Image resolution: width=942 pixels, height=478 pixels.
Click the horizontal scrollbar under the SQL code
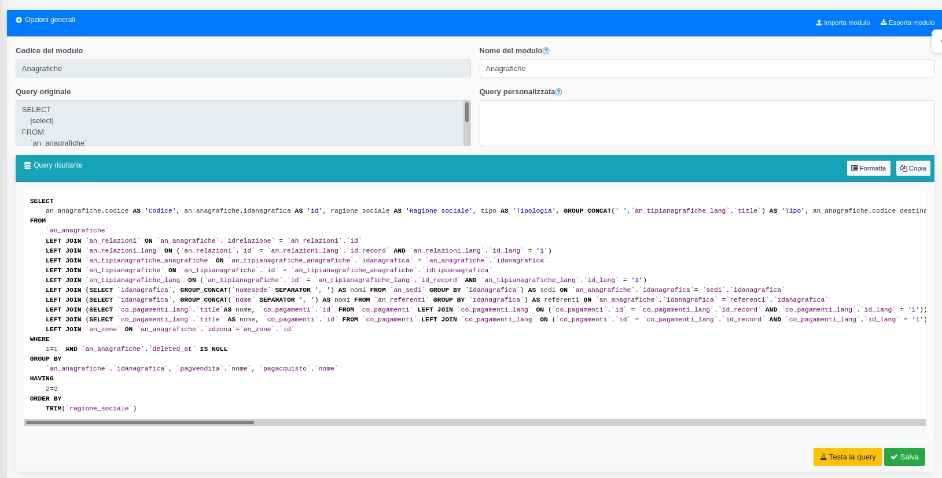point(140,423)
